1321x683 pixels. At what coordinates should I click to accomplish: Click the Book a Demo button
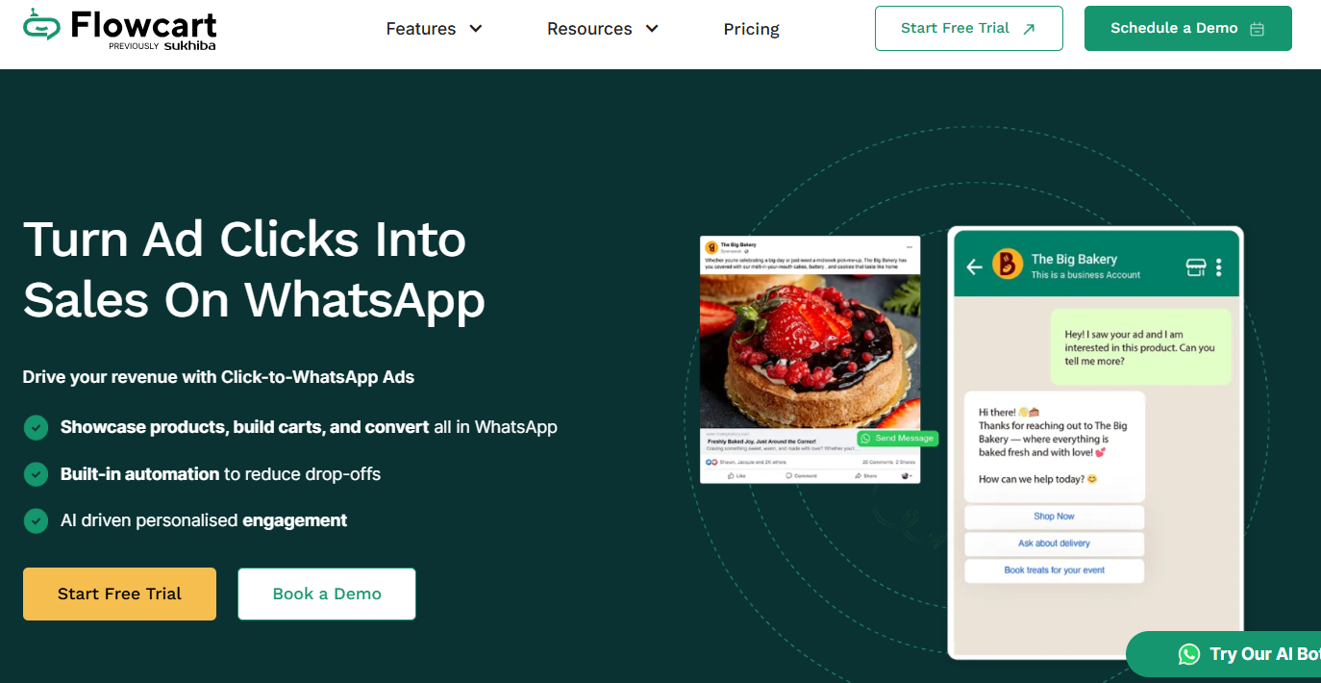click(x=327, y=594)
